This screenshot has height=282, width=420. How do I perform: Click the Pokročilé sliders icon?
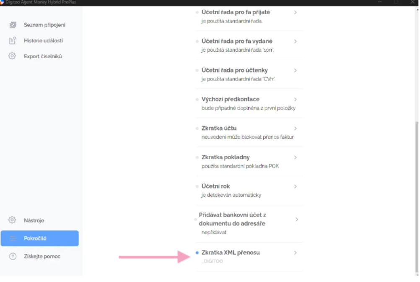(13, 238)
